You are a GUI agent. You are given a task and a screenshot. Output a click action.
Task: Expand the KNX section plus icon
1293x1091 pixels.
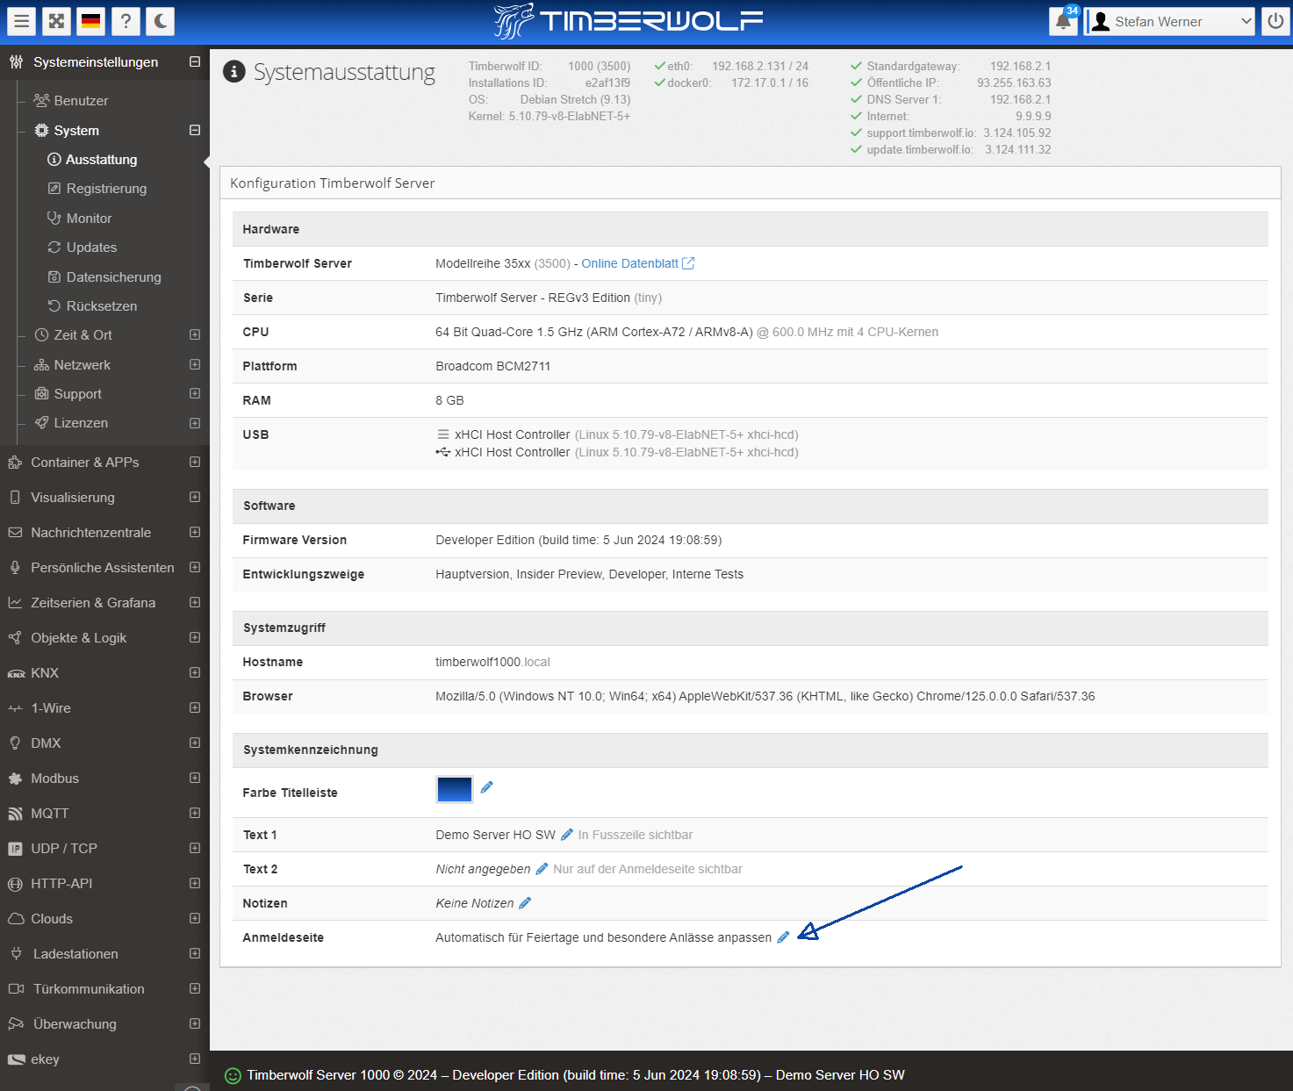(195, 673)
